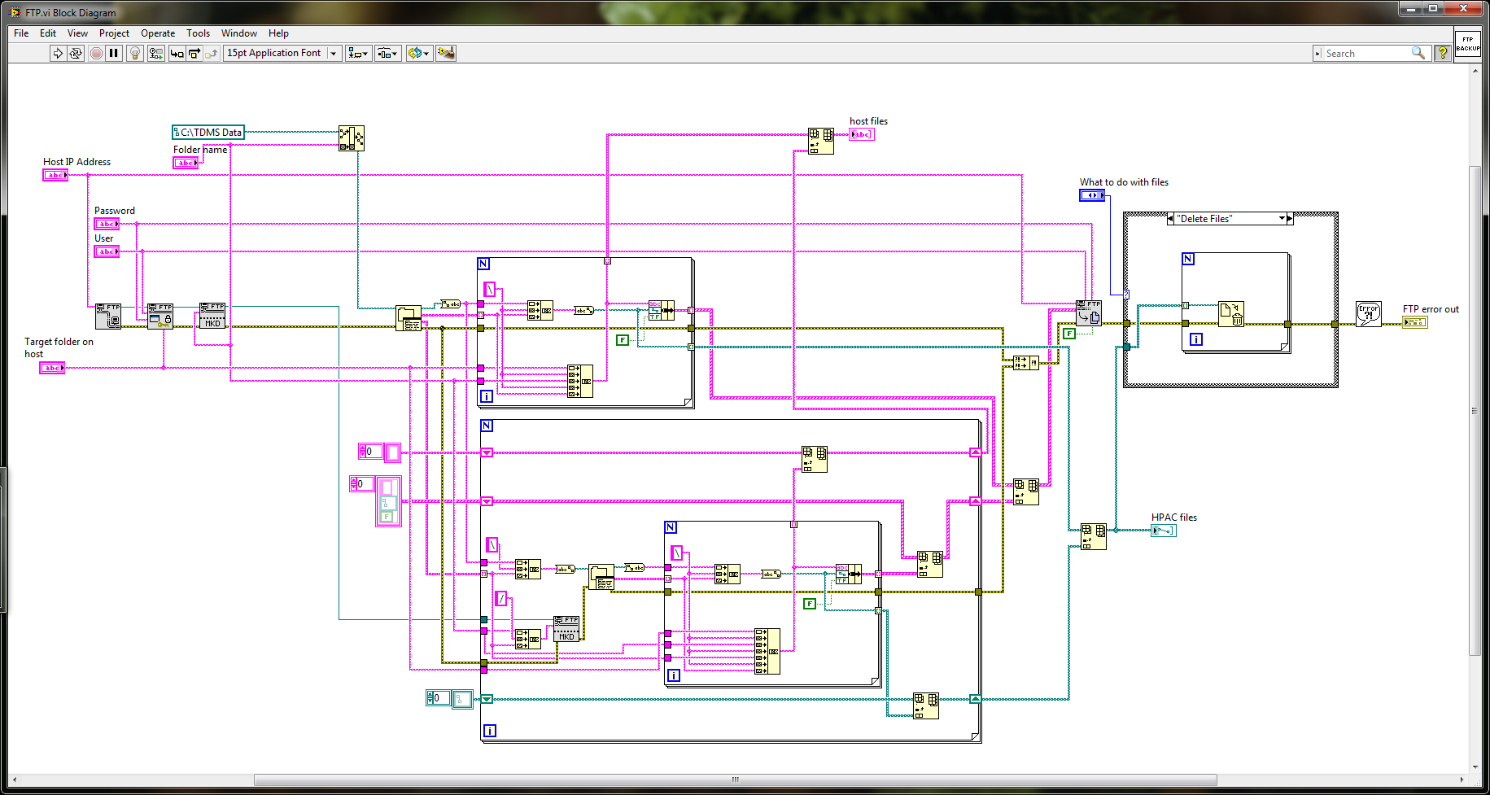Click index stepper of top pink array constant
Viewport: 1490px width, 795px height.
[363, 451]
